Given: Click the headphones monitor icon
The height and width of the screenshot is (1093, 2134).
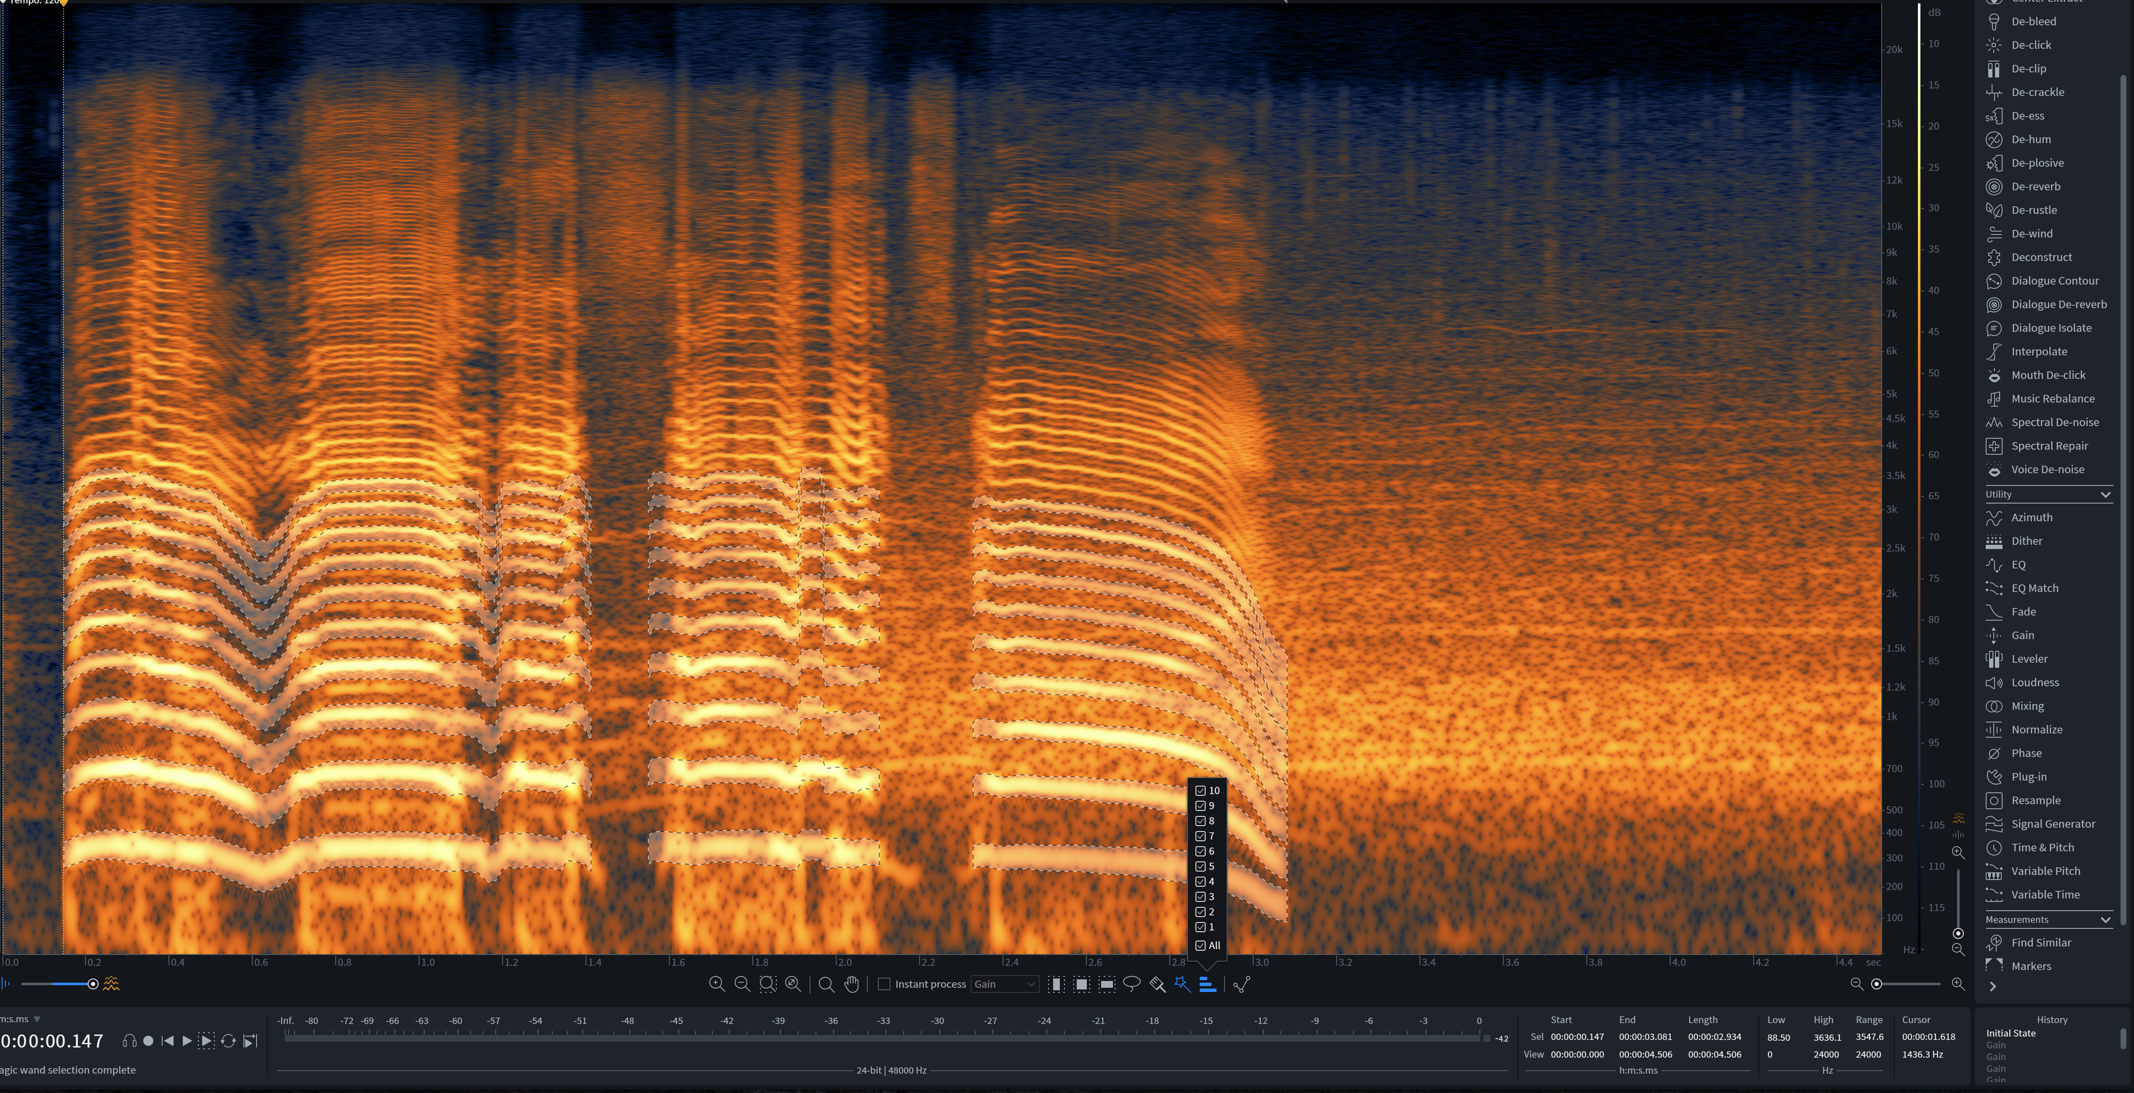Looking at the screenshot, I should coord(129,1041).
